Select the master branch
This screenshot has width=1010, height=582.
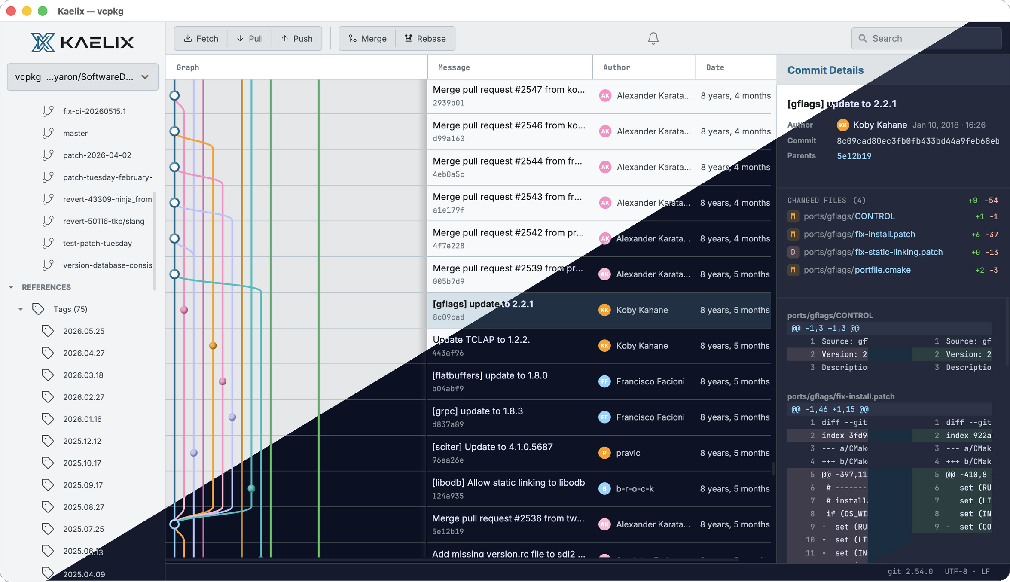75,133
